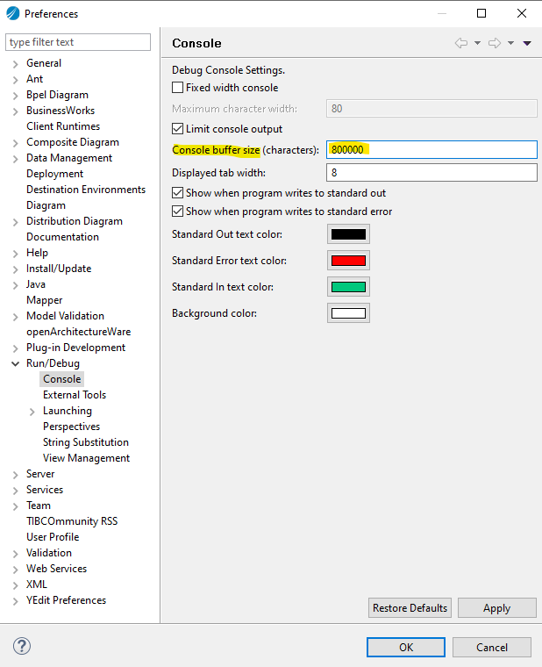Select Documentation in the tree
This screenshot has width=542, height=667.
pyautogui.click(x=62, y=237)
